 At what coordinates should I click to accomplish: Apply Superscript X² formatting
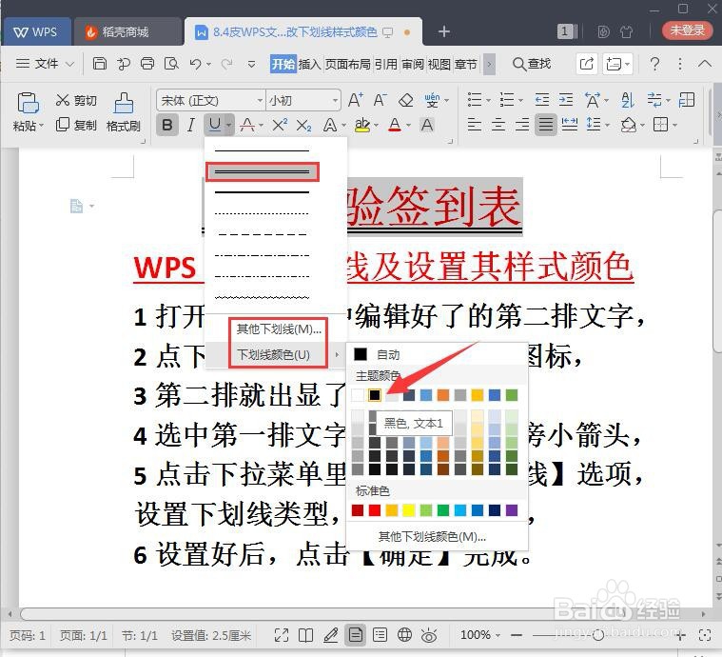280,125
